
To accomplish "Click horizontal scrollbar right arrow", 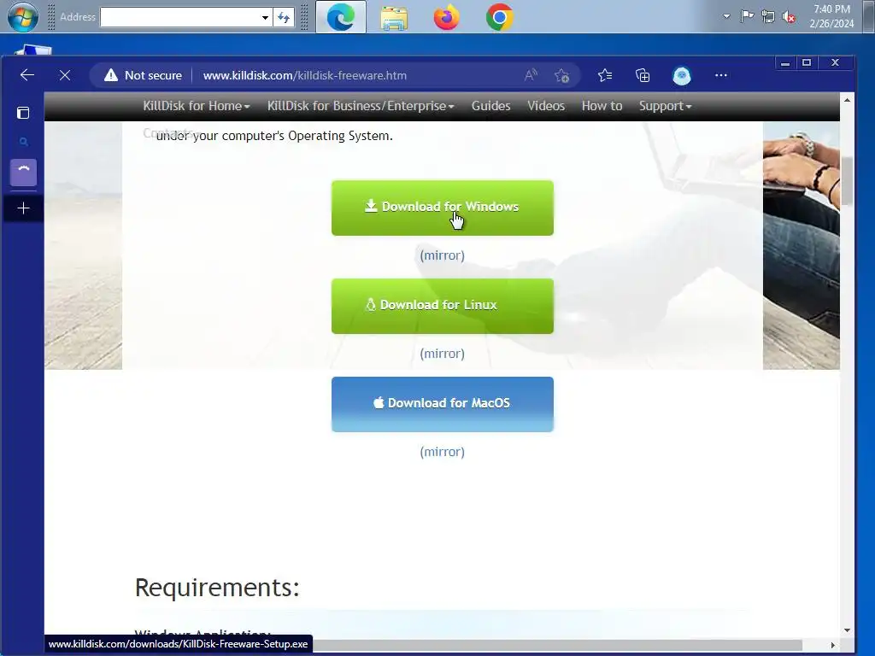I will (832, 645).
